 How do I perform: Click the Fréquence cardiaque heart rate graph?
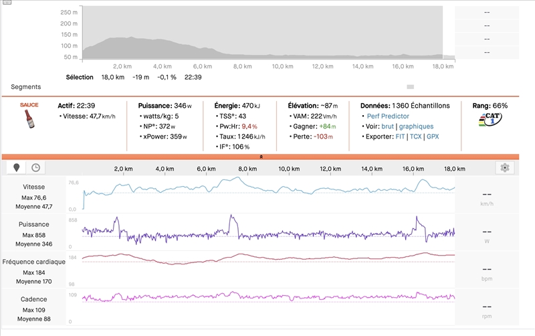pyautogui.click(x=267, y=258)
